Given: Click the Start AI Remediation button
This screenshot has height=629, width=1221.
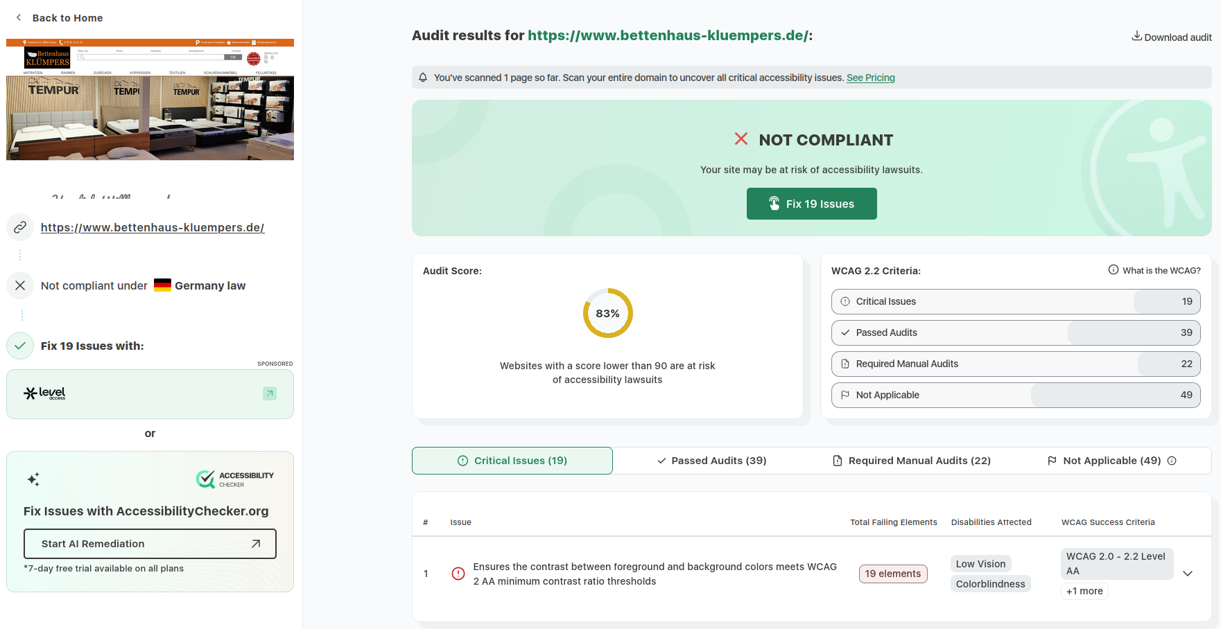Looking at the screenshot, I should (x=150, y=544).
